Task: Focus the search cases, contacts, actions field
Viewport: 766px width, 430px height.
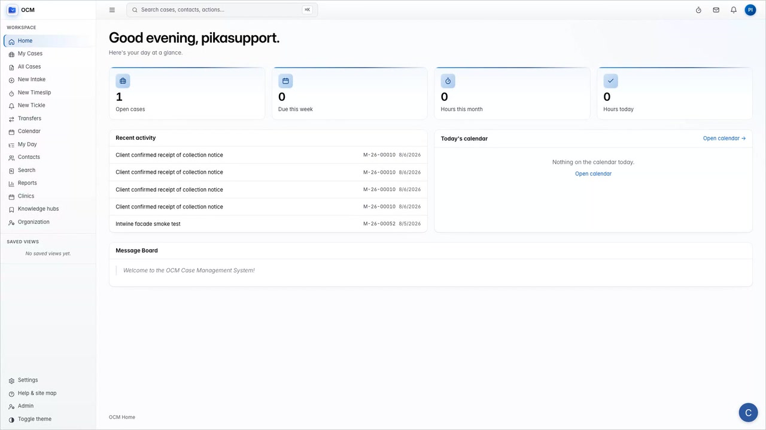Action: coord(222,10)
